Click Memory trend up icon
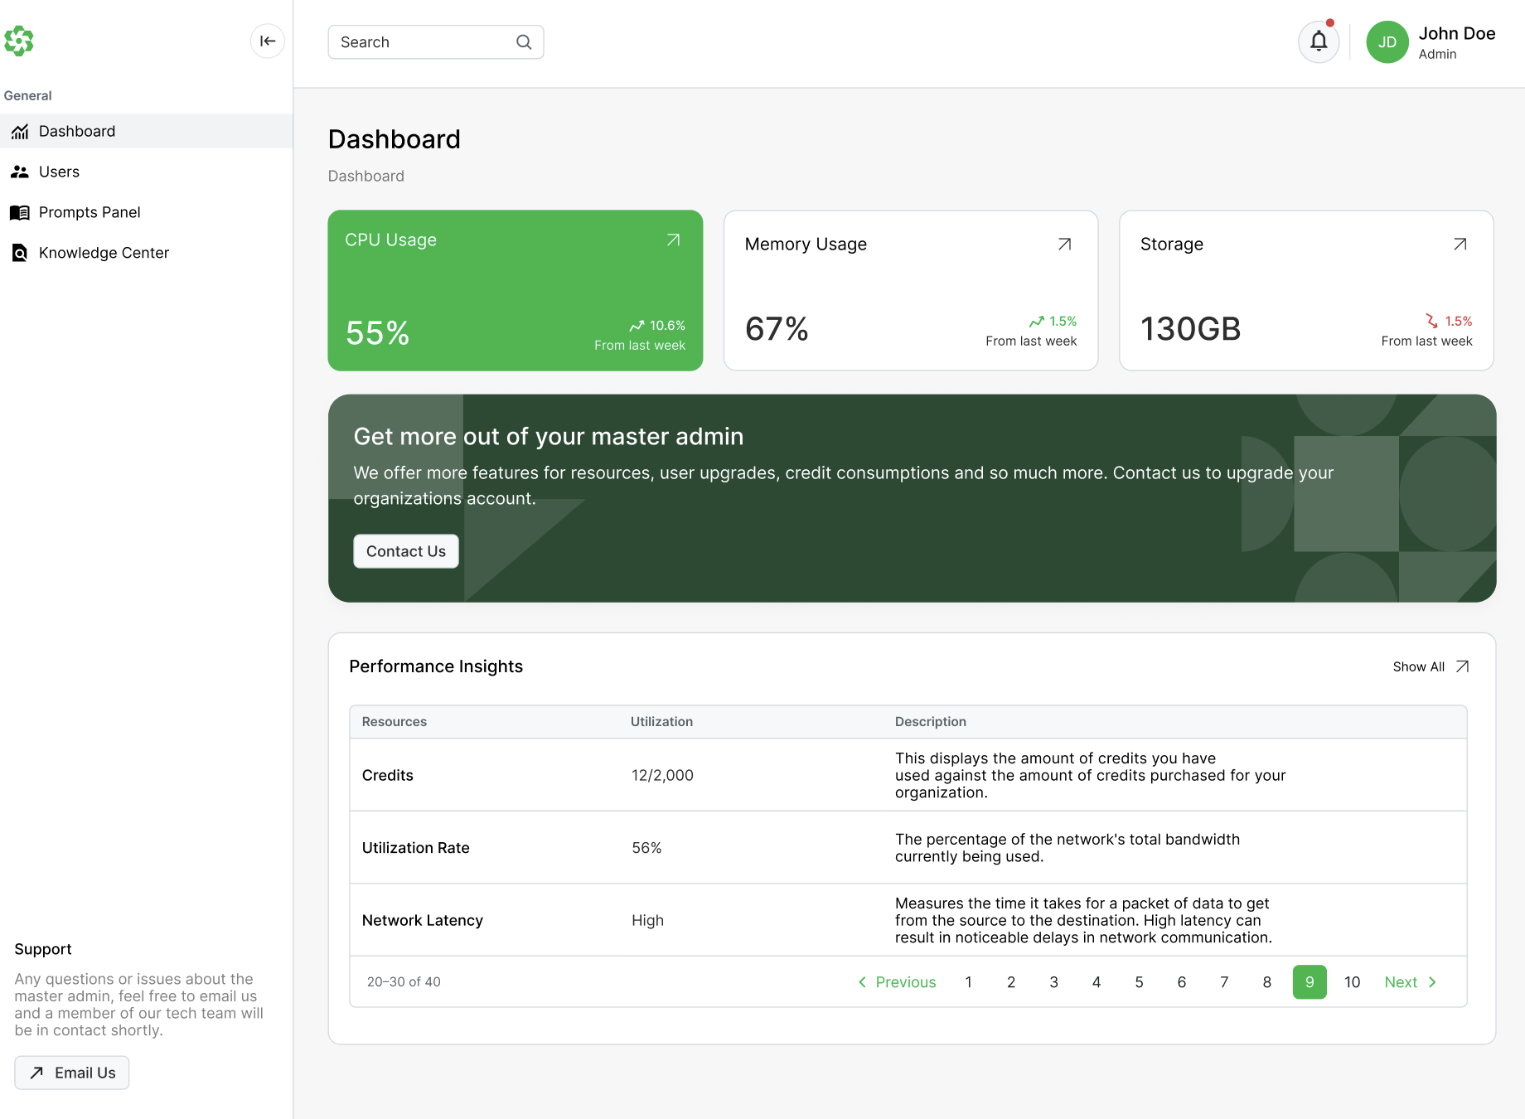 point(1037,322)
